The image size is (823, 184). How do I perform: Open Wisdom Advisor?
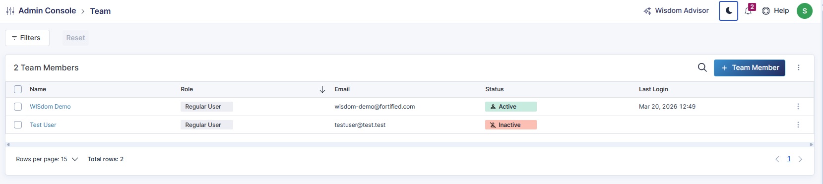pyautogui.click(x=676, y=10)
